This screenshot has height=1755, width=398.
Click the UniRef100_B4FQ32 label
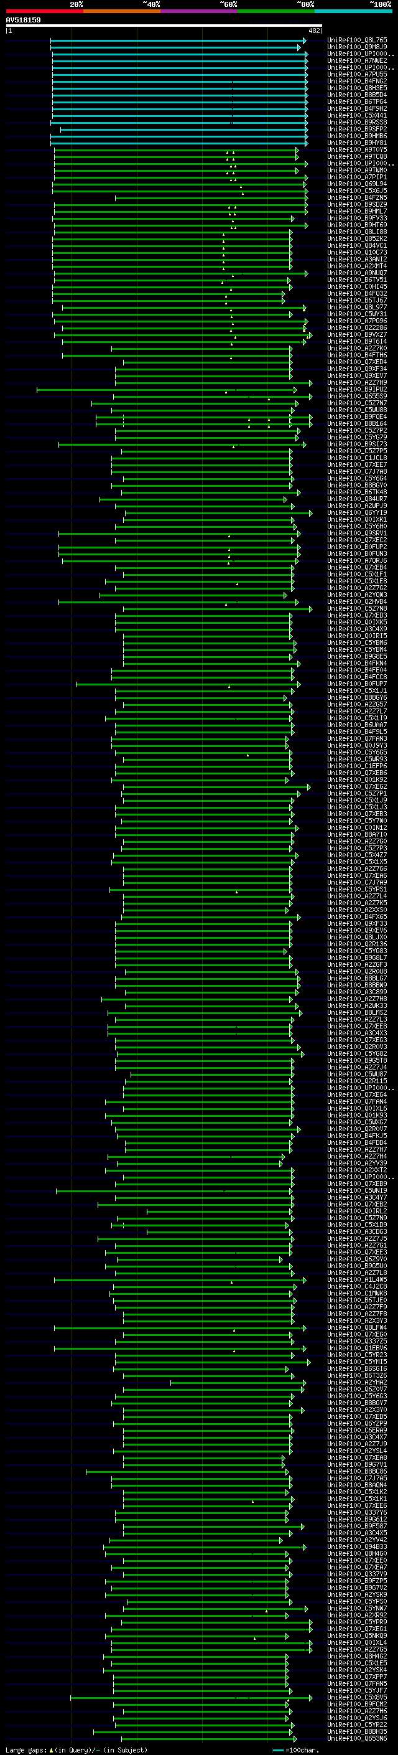(357, 294)
